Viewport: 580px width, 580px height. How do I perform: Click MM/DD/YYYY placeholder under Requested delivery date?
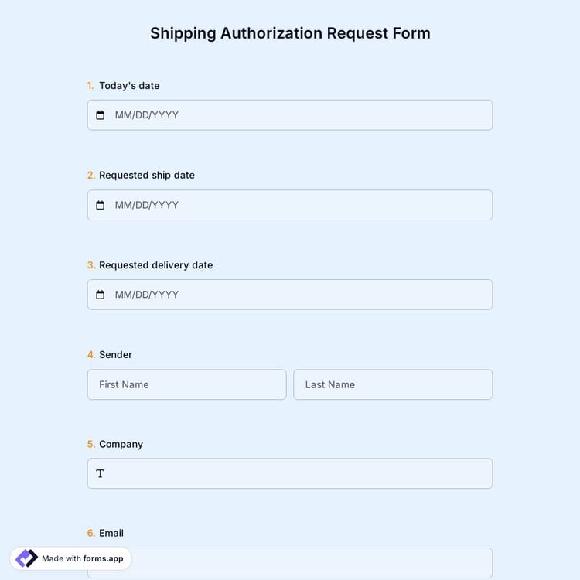(x=147, y=295)
